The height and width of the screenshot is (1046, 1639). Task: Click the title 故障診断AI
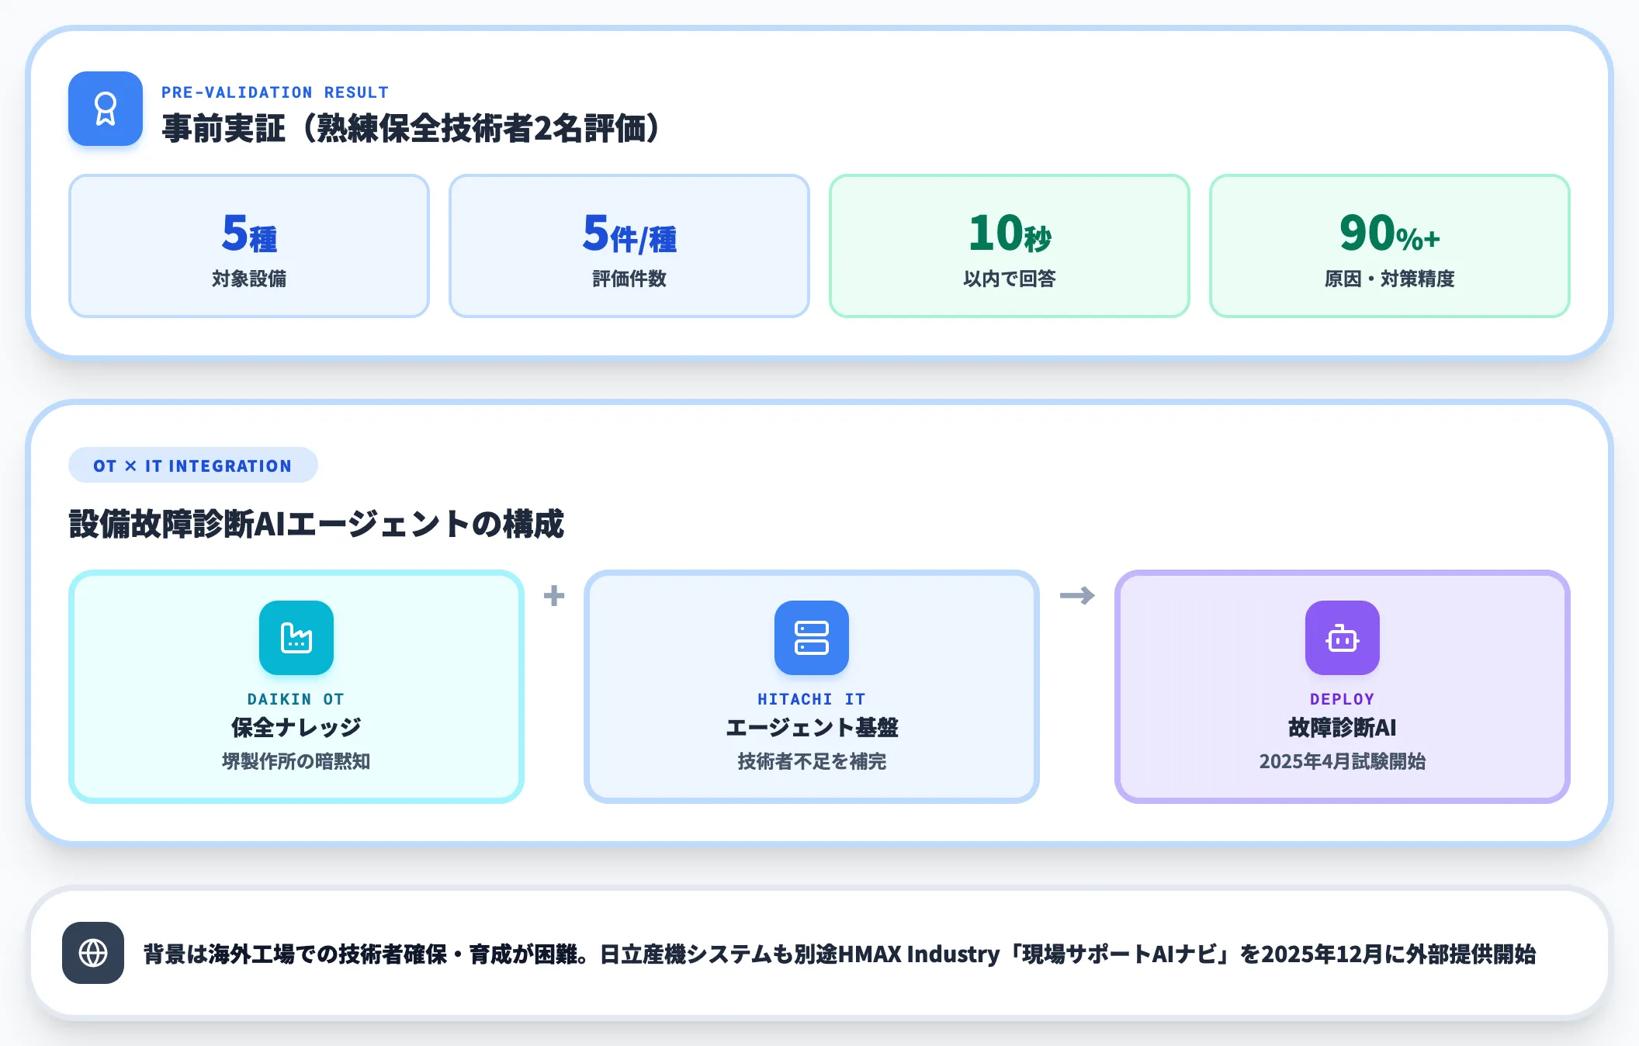pyautogui.click(x=1343, y=728)
